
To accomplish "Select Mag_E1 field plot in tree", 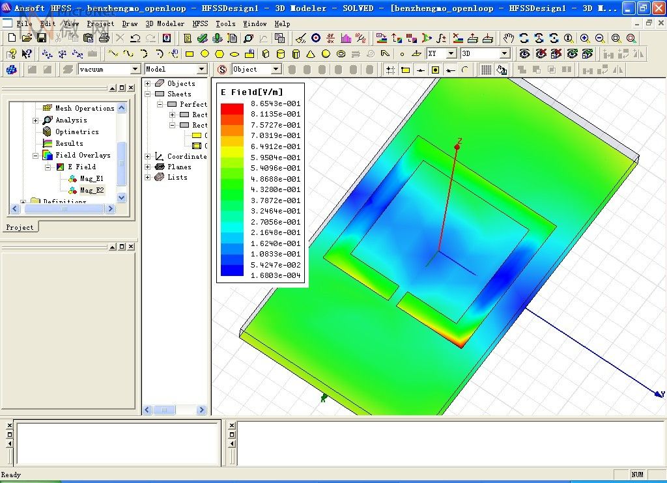I will 92,178.
